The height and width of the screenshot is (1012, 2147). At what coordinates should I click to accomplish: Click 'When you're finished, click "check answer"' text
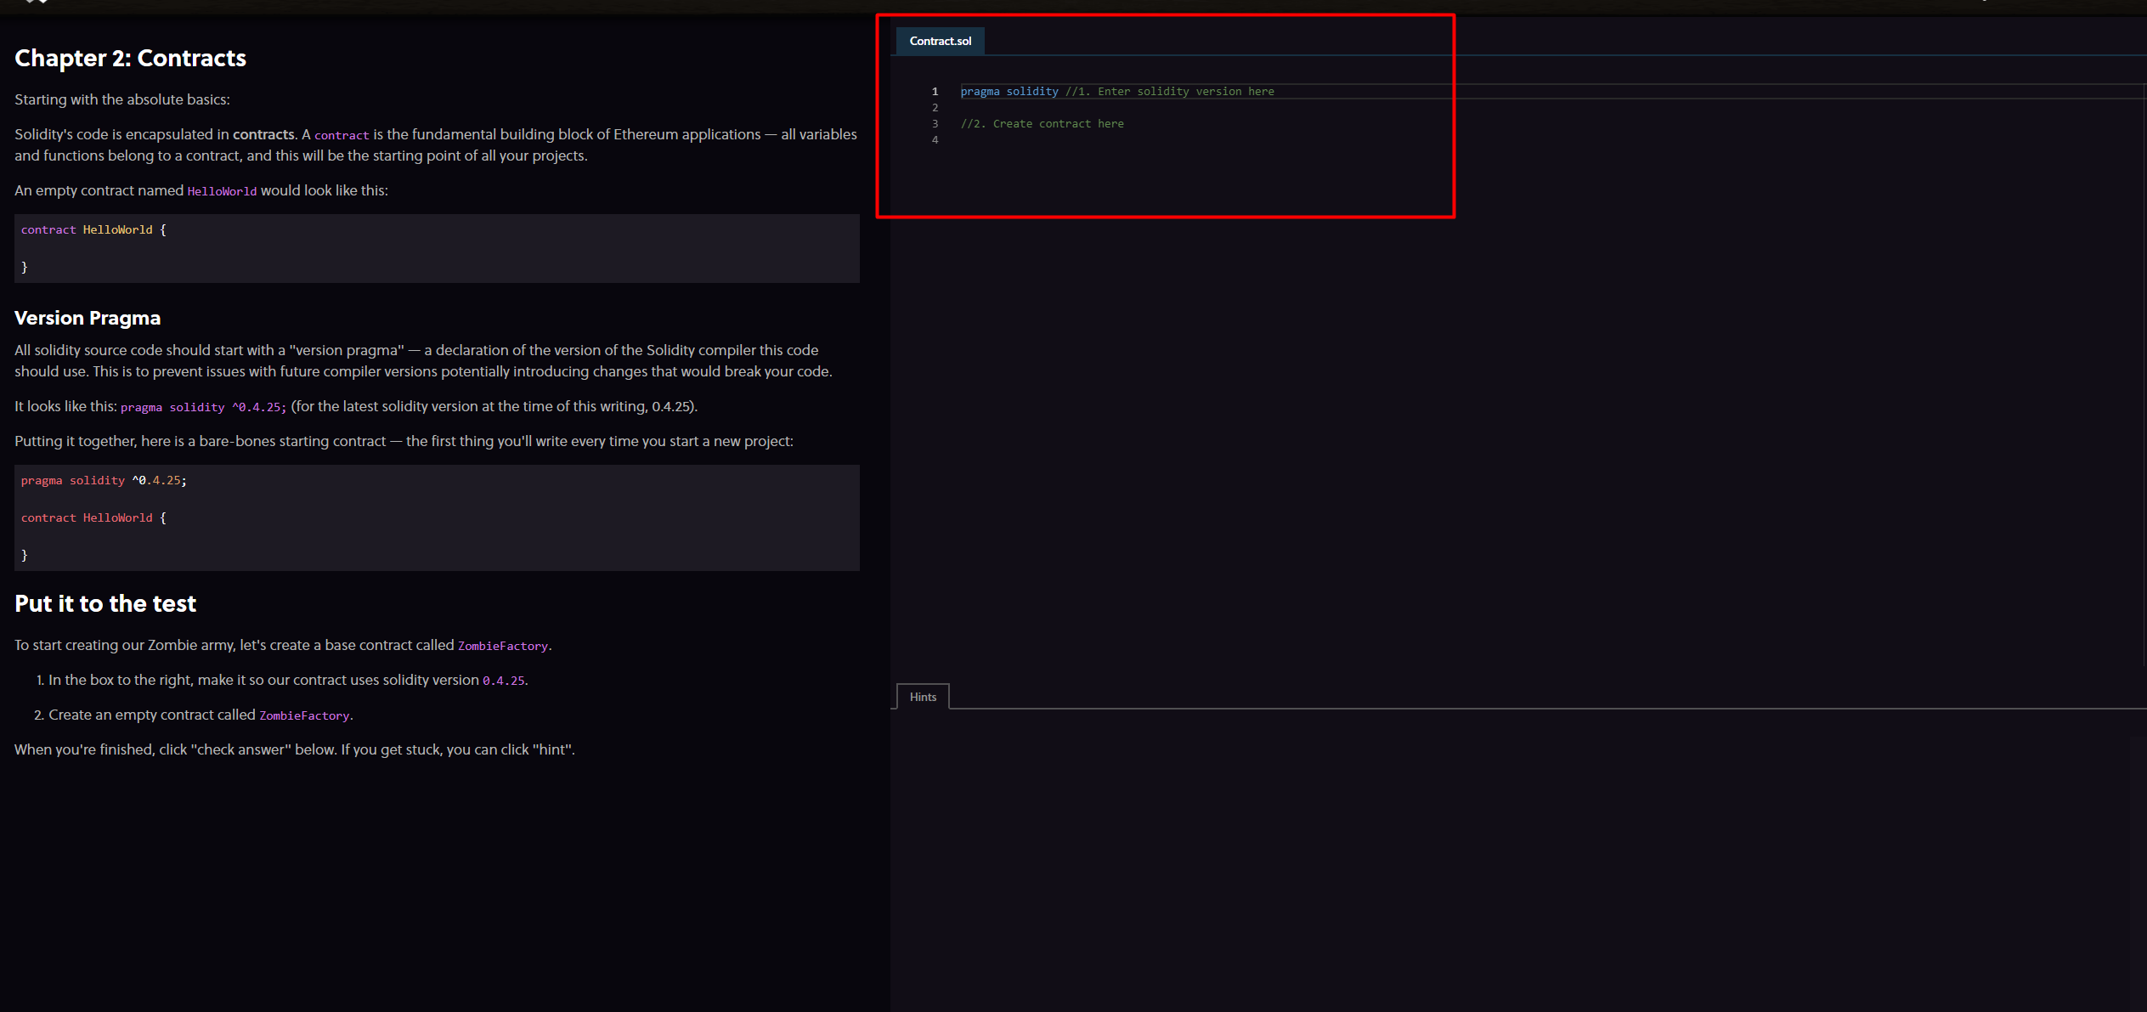pos(175,749)
